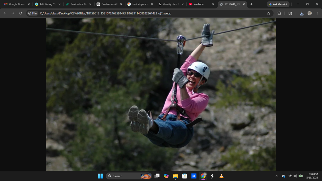Open the Chrome downloads icon
322x181 pixels.
[x=302, y=13]
